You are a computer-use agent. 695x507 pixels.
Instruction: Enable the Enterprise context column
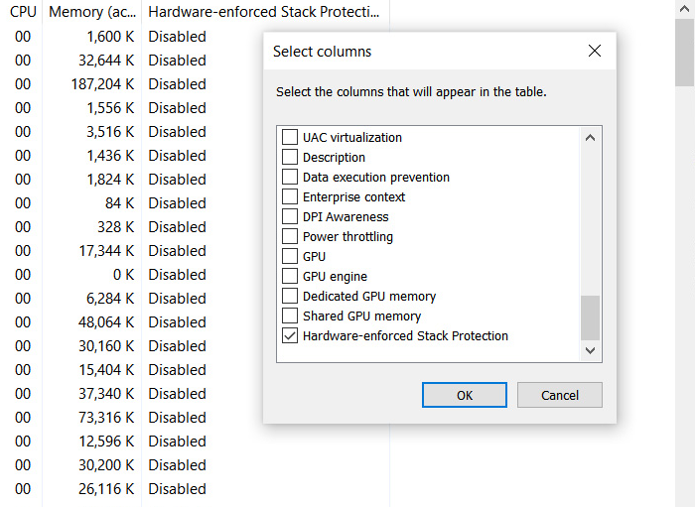(290, 197)
